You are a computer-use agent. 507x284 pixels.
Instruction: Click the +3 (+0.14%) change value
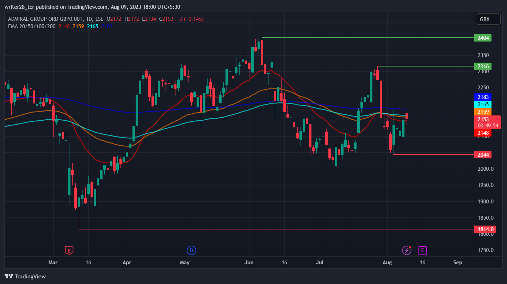[x=190, y=19]
